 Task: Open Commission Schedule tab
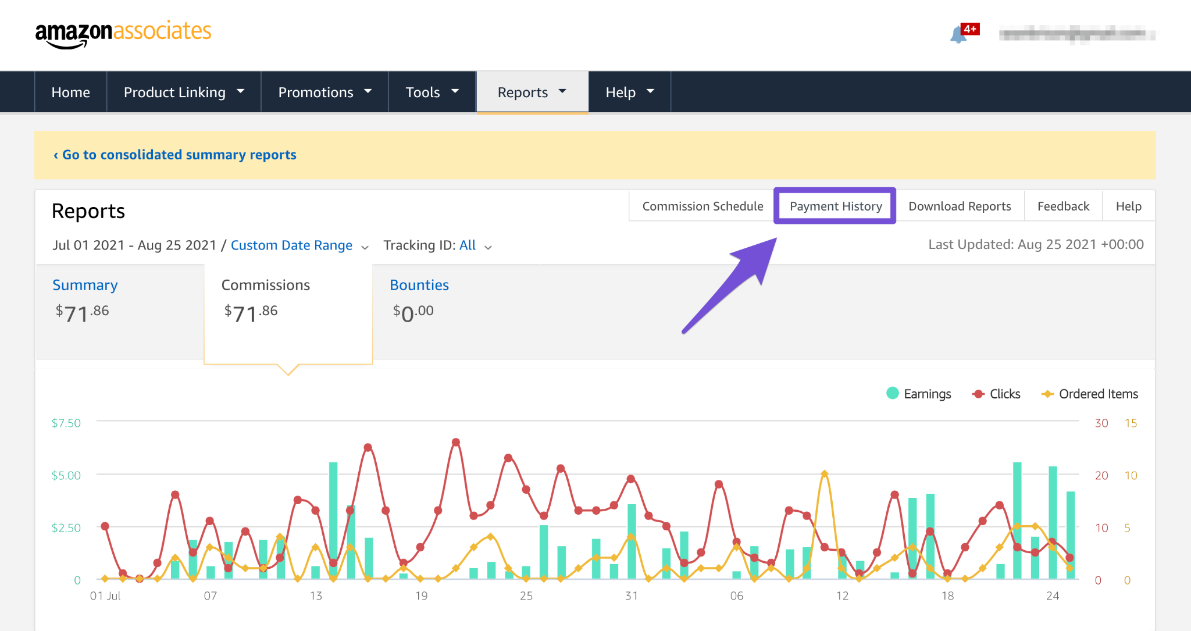point(703,206)
